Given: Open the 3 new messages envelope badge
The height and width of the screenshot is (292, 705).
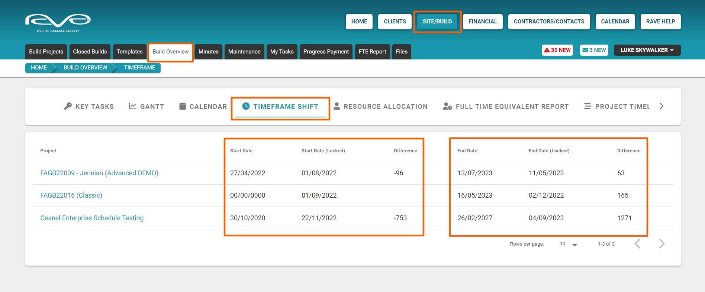Looking at the screenshot, I should tap(594, 50).
